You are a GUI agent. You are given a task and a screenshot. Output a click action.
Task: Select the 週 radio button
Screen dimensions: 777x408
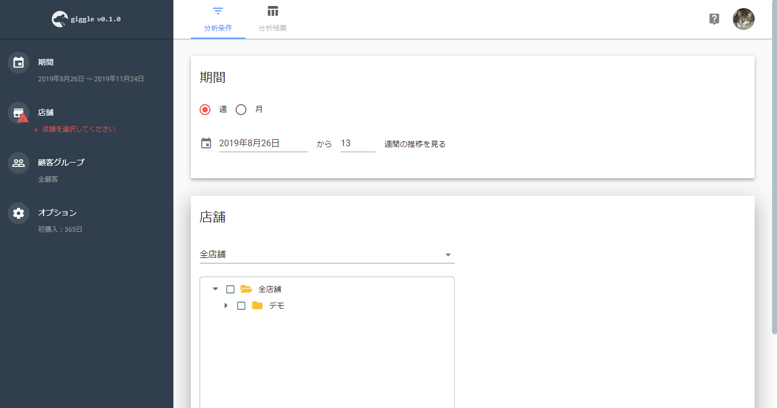(x=205, y=110)
